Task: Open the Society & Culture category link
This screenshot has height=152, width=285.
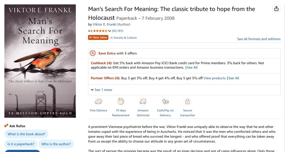Action: [x=124, y=38]
